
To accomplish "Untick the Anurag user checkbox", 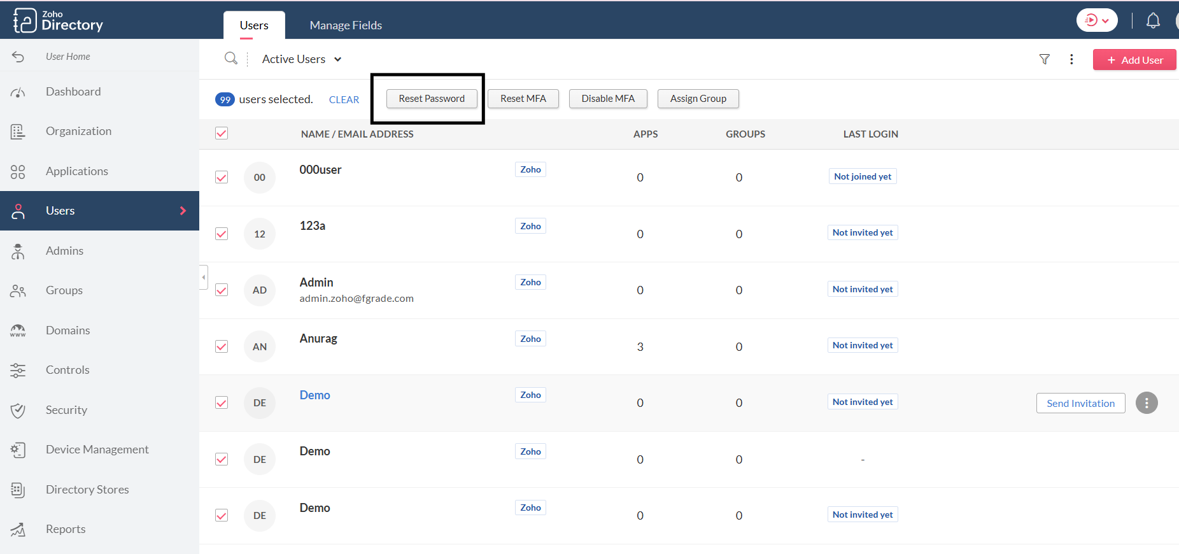I will 222,346.
